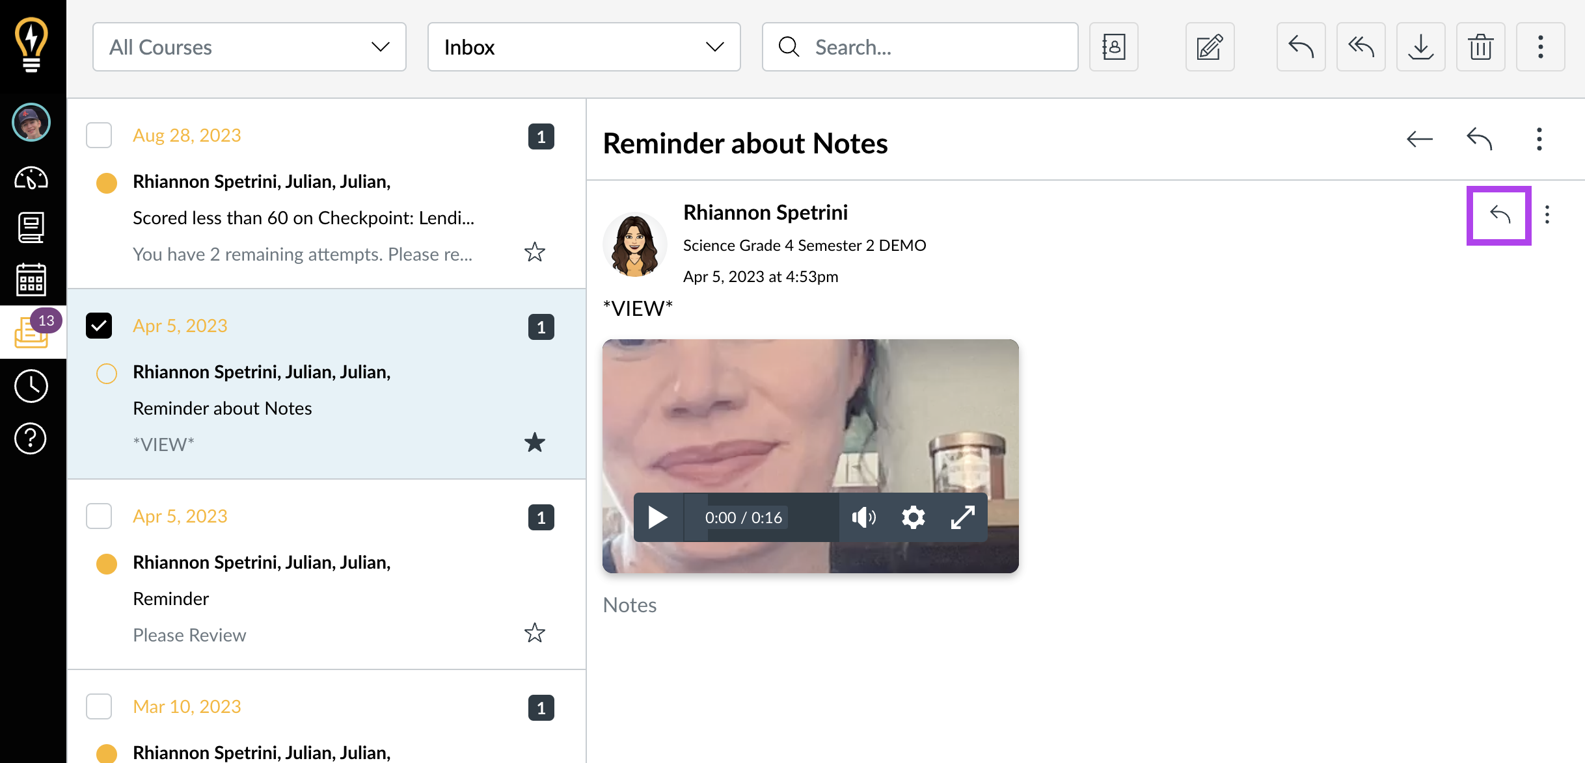Screen dimensions: 1585x763
Task: Toggle read status dot on Please Review conversation
Action: pyautogui.click(x=107, y=563)
